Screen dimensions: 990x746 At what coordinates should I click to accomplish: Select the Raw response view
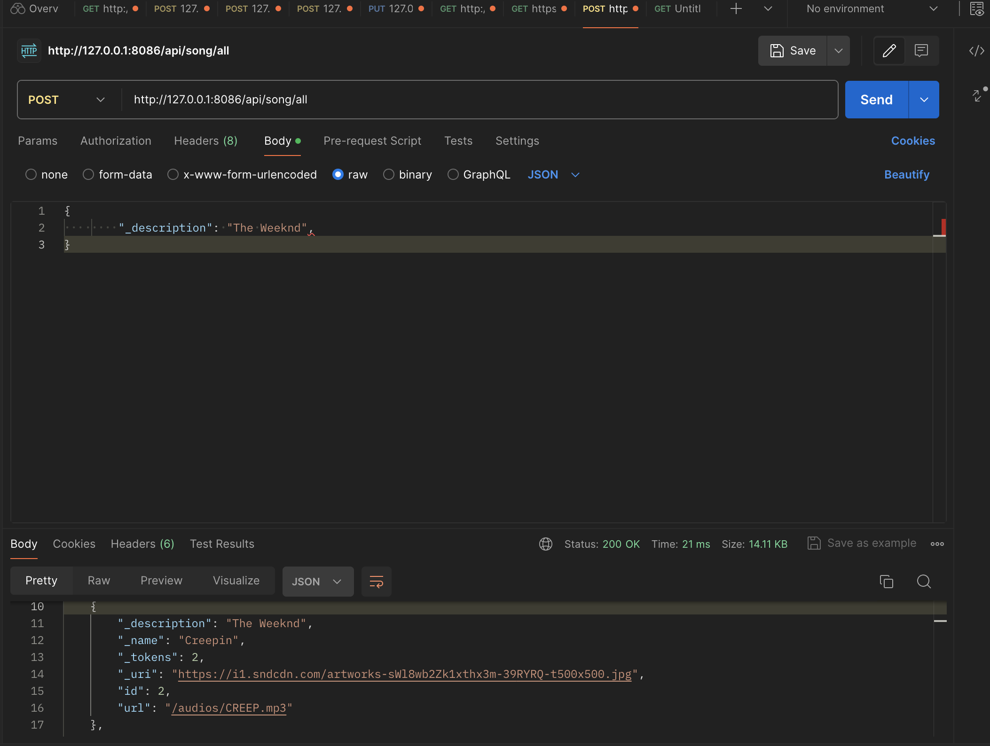(x=99, y=581)
